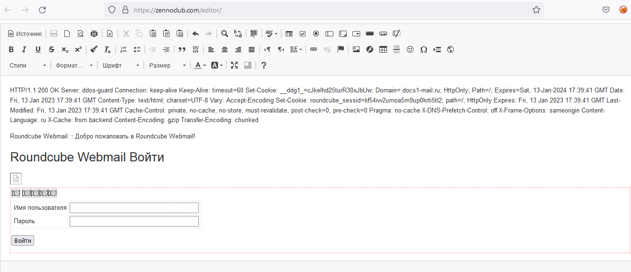Toggle the Источник source view button
Screen dimensions: 631x272
[25, 34]
